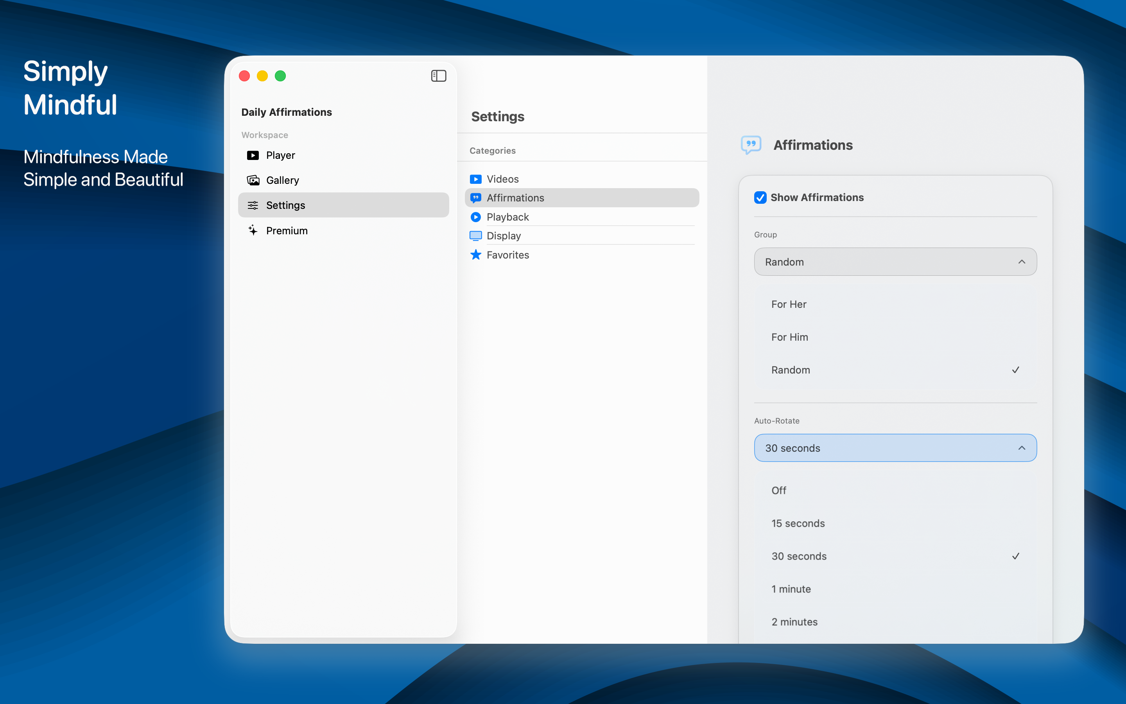Open the Playback category icon
1126x704 pixels.
(x=475, y=217)
